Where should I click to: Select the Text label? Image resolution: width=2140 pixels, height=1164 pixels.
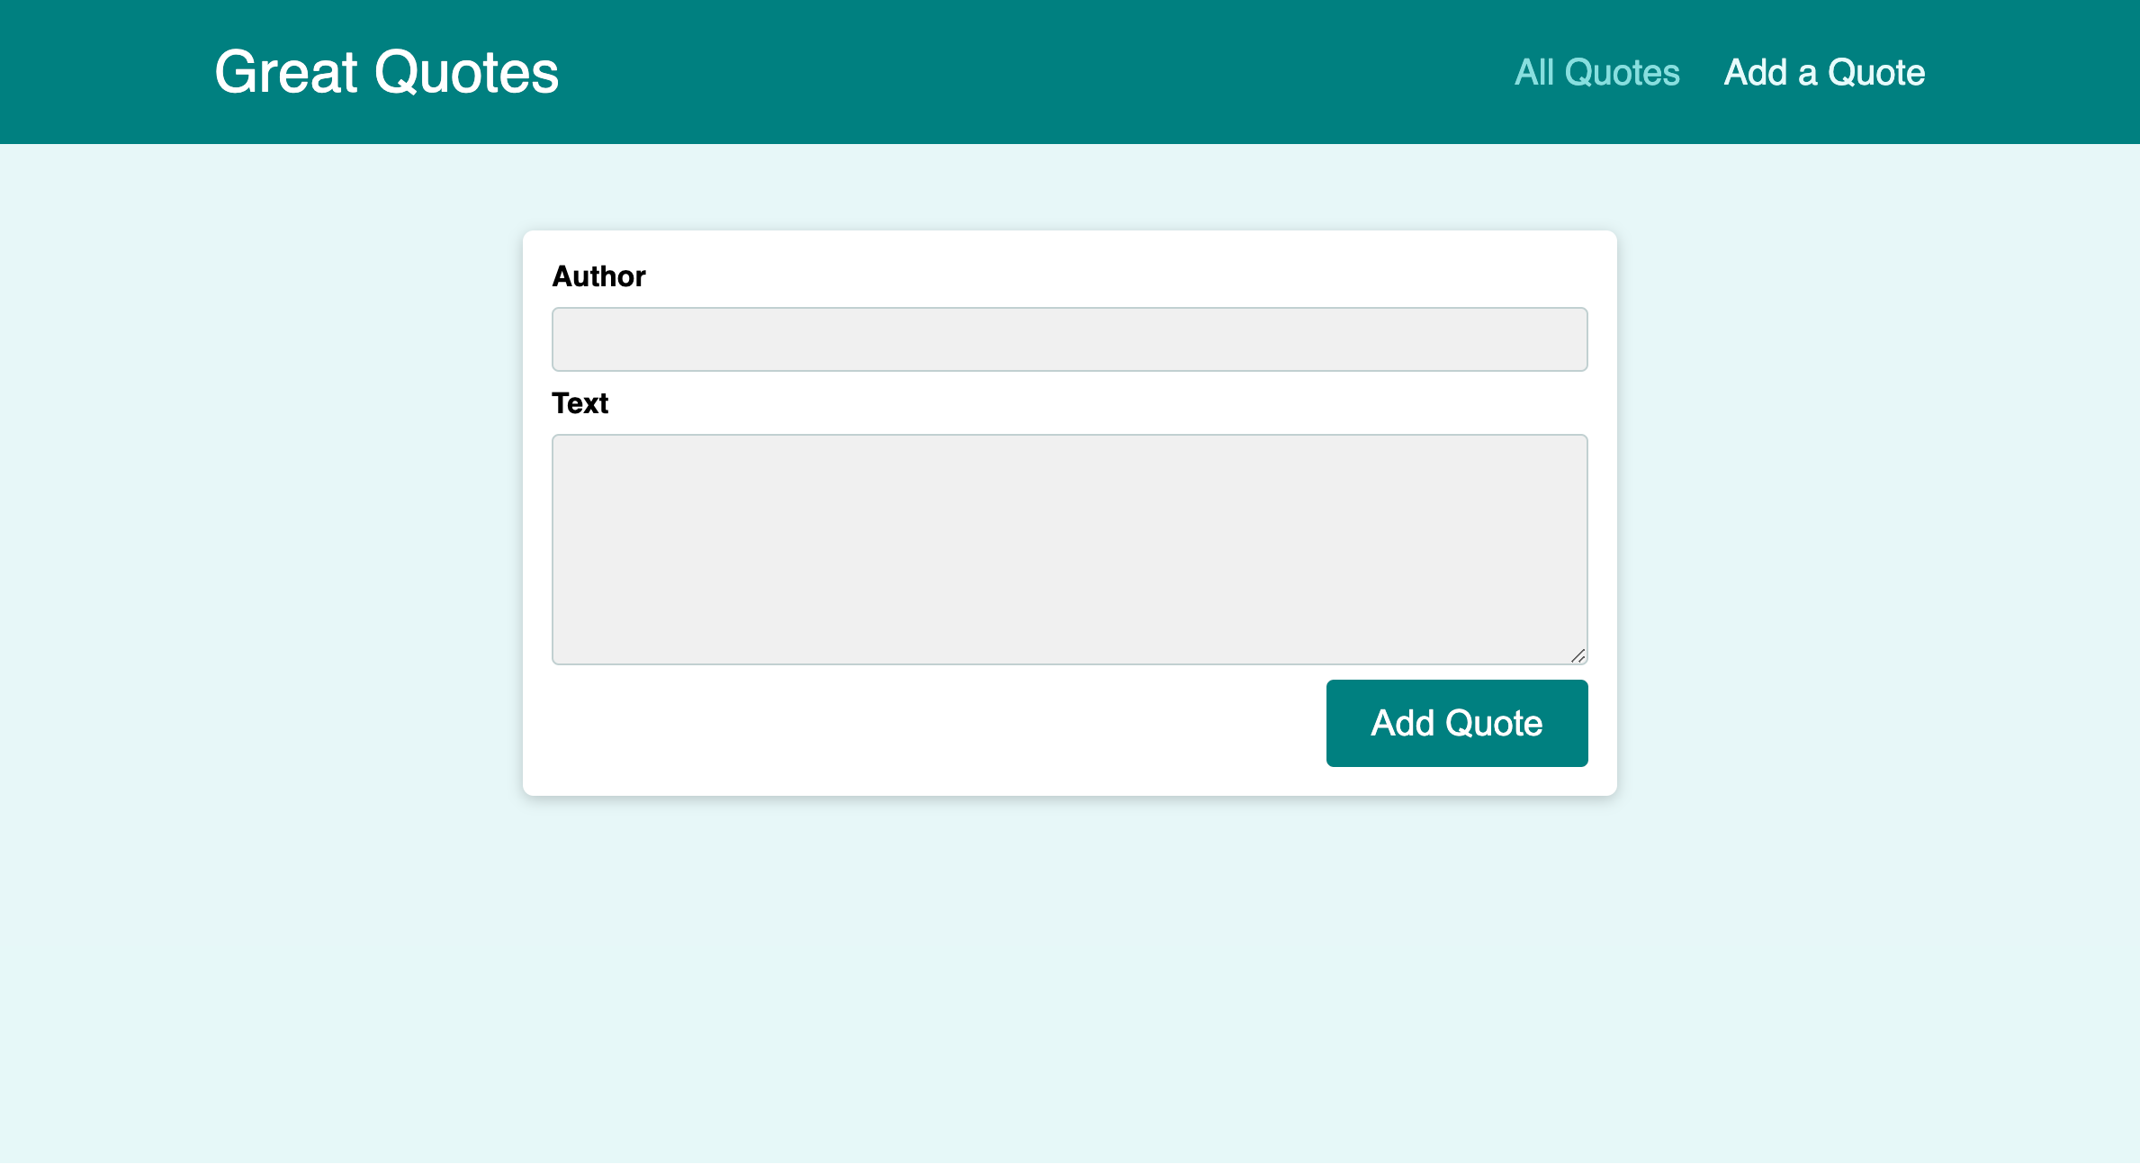click(x=580, y=403)
